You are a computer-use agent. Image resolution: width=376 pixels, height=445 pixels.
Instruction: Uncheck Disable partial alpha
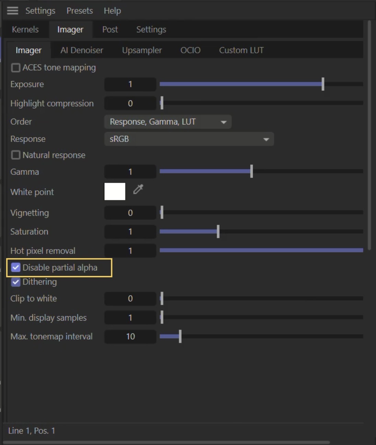click(16, 267)
